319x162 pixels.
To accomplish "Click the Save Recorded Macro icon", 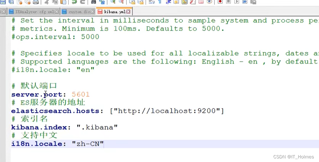I will pyautogui.click(x=253, y=2).
